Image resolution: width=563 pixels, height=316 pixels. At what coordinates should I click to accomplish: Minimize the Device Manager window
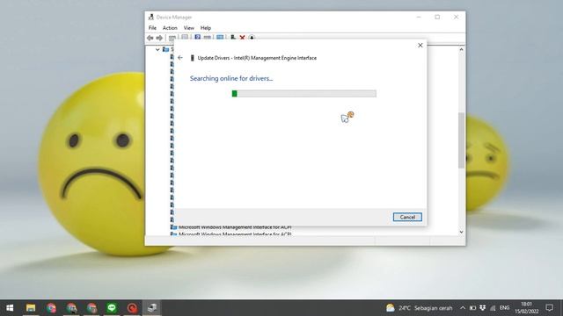[x=419, y=17]
